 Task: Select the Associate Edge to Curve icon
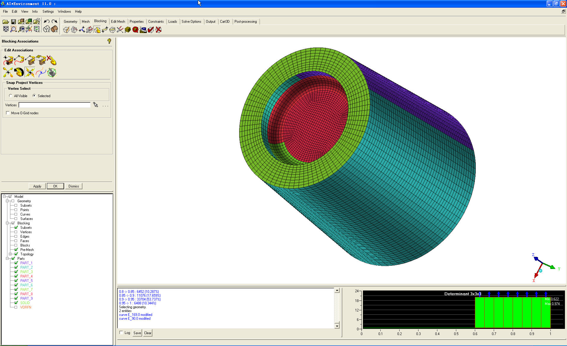[19, 60]
